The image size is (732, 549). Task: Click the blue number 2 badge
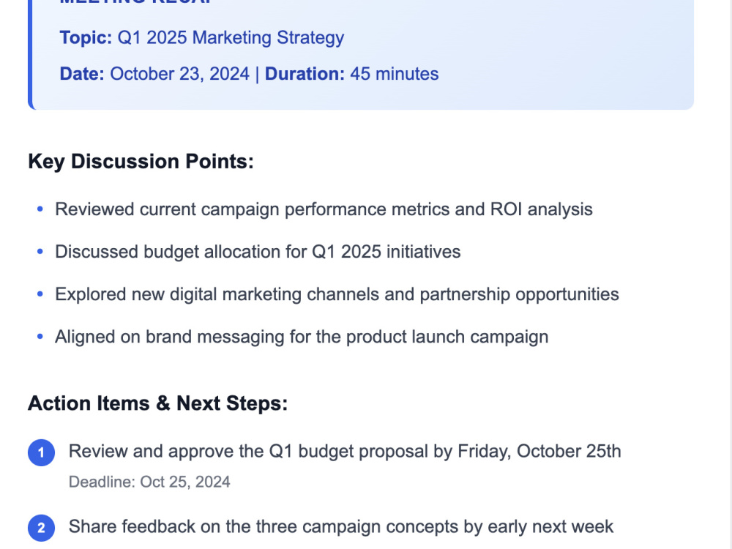(x=41, y=528)
